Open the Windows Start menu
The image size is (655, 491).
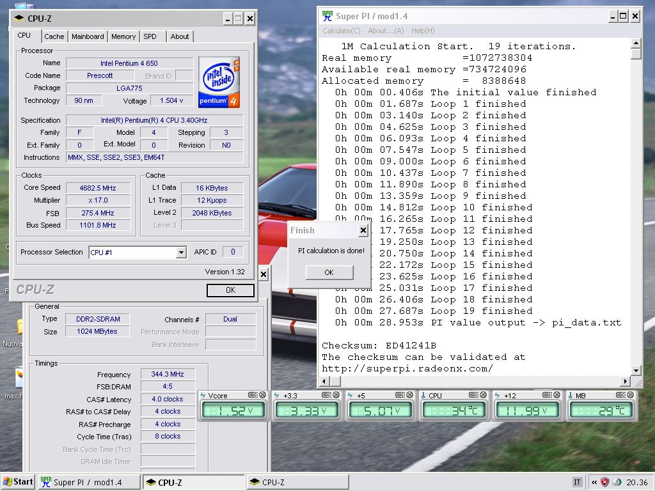(x=17, y=482)
